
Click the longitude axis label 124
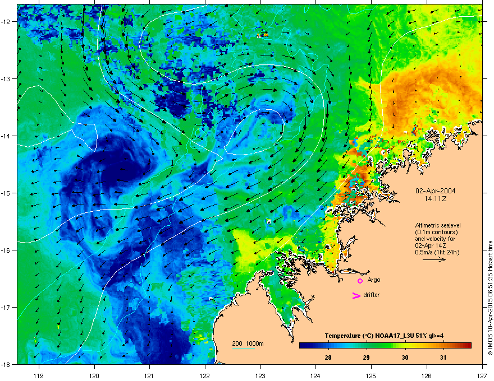tap(315, 376)
